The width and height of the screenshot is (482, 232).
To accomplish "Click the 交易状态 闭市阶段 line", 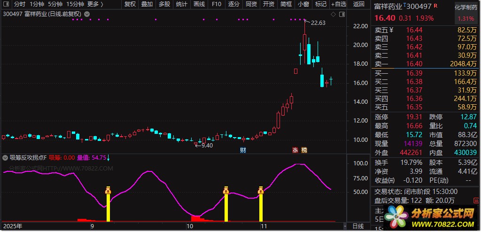I will [416, 192].
